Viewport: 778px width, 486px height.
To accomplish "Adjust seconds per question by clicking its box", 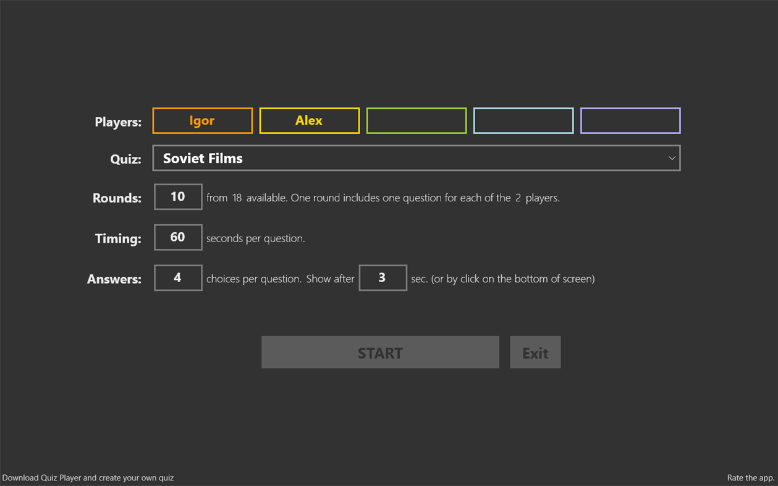I will point(178,237).
